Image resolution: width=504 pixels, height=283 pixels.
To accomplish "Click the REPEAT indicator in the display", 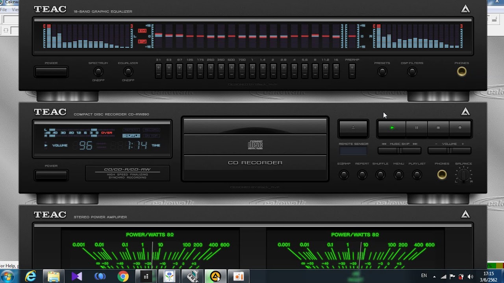I will tap(131, 129).
